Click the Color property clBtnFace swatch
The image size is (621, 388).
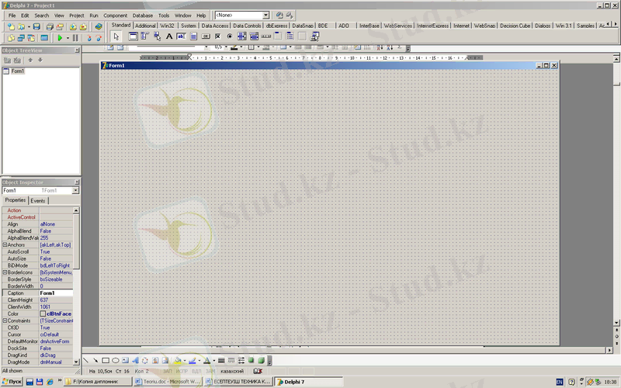[43, 314]
